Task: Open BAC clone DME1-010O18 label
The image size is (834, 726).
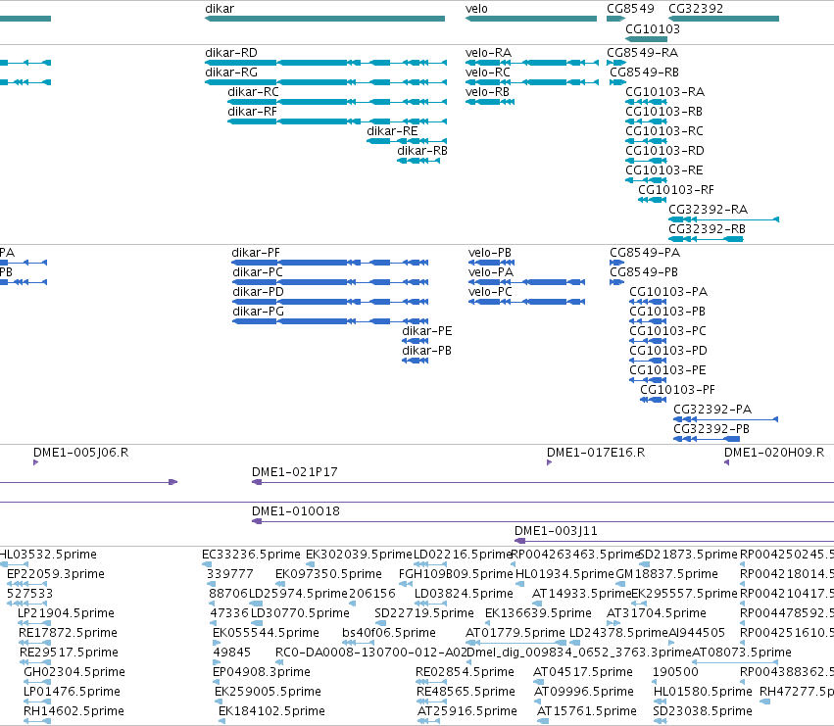Action: coord(296,512)
